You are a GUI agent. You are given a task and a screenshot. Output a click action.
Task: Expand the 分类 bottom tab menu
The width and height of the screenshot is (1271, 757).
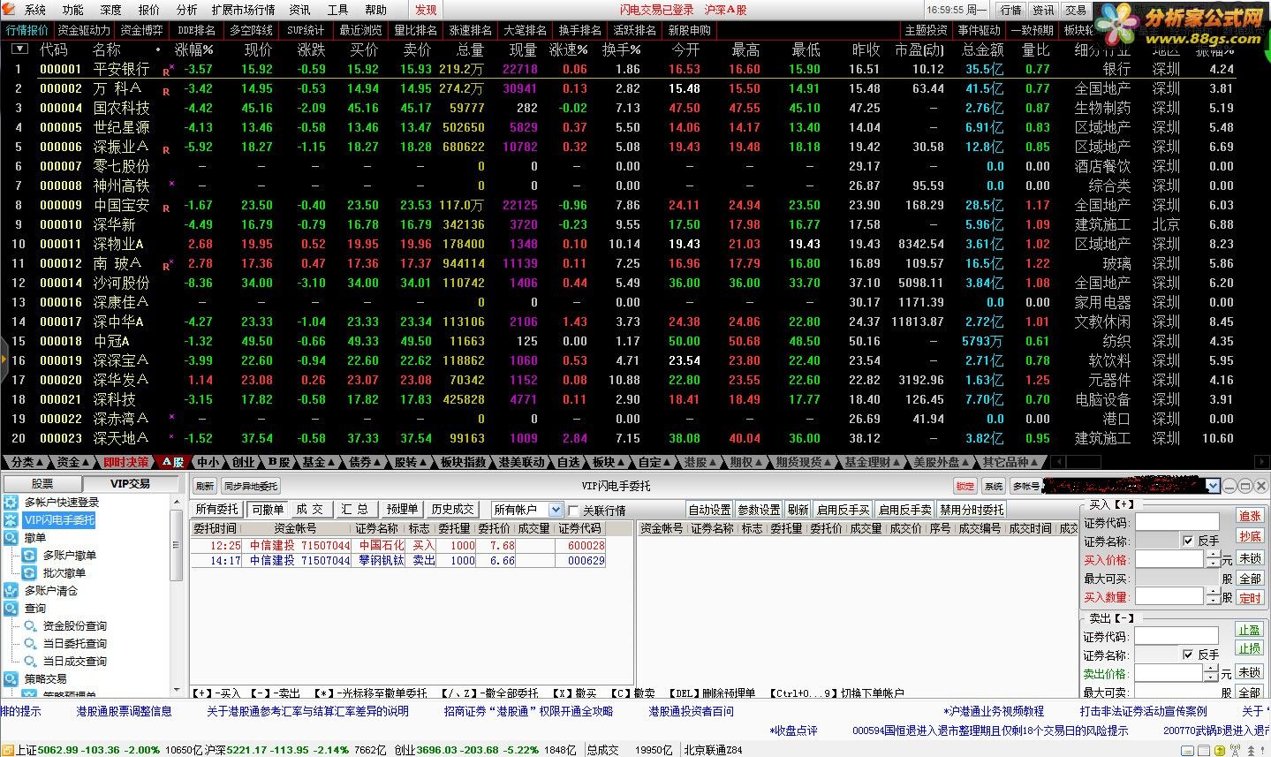pos(27,462)
